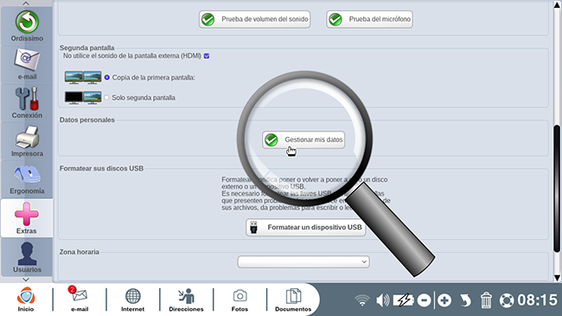
Task: Open the Zona horaria dropdown
Action: [x=303, y=261]
